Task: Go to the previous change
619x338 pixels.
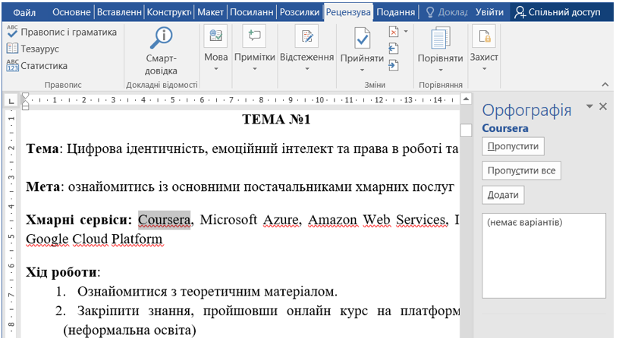Action: tap(393, 49)
